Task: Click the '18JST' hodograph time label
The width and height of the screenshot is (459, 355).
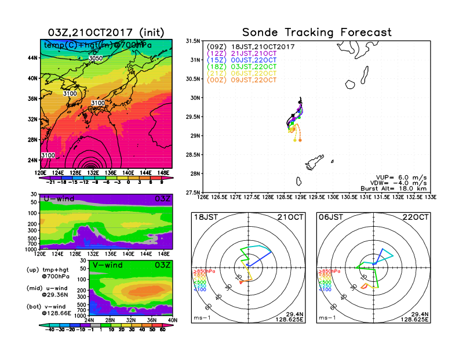Action: [206, 218]
